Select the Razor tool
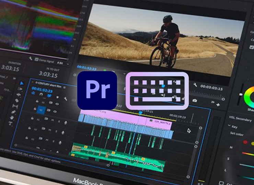254x185 pixels. 17,100
